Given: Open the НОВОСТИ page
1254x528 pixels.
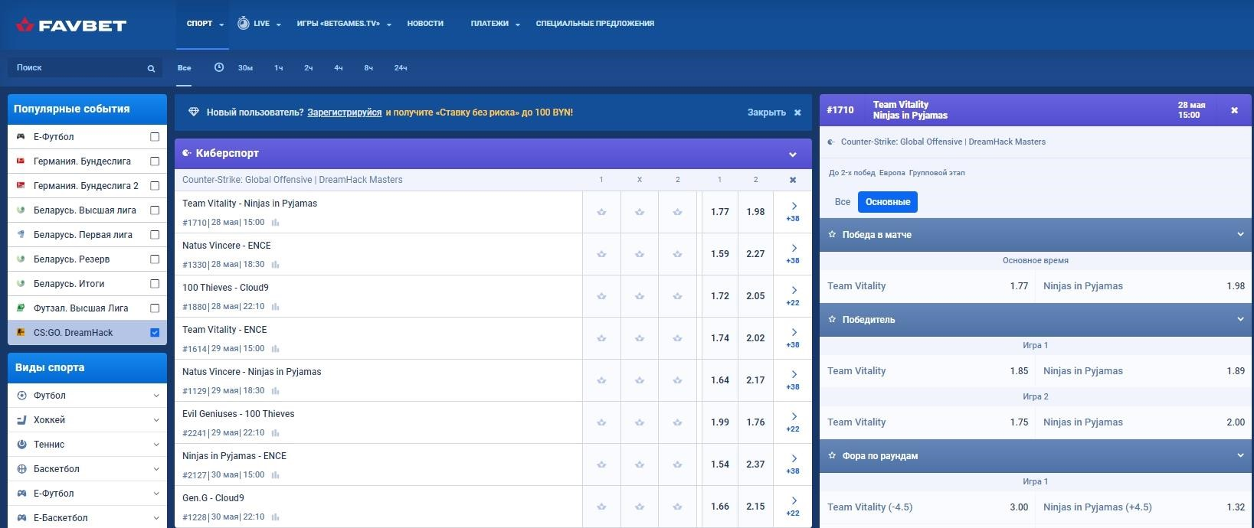Looking at the screenshot, I should pos(425,24).
